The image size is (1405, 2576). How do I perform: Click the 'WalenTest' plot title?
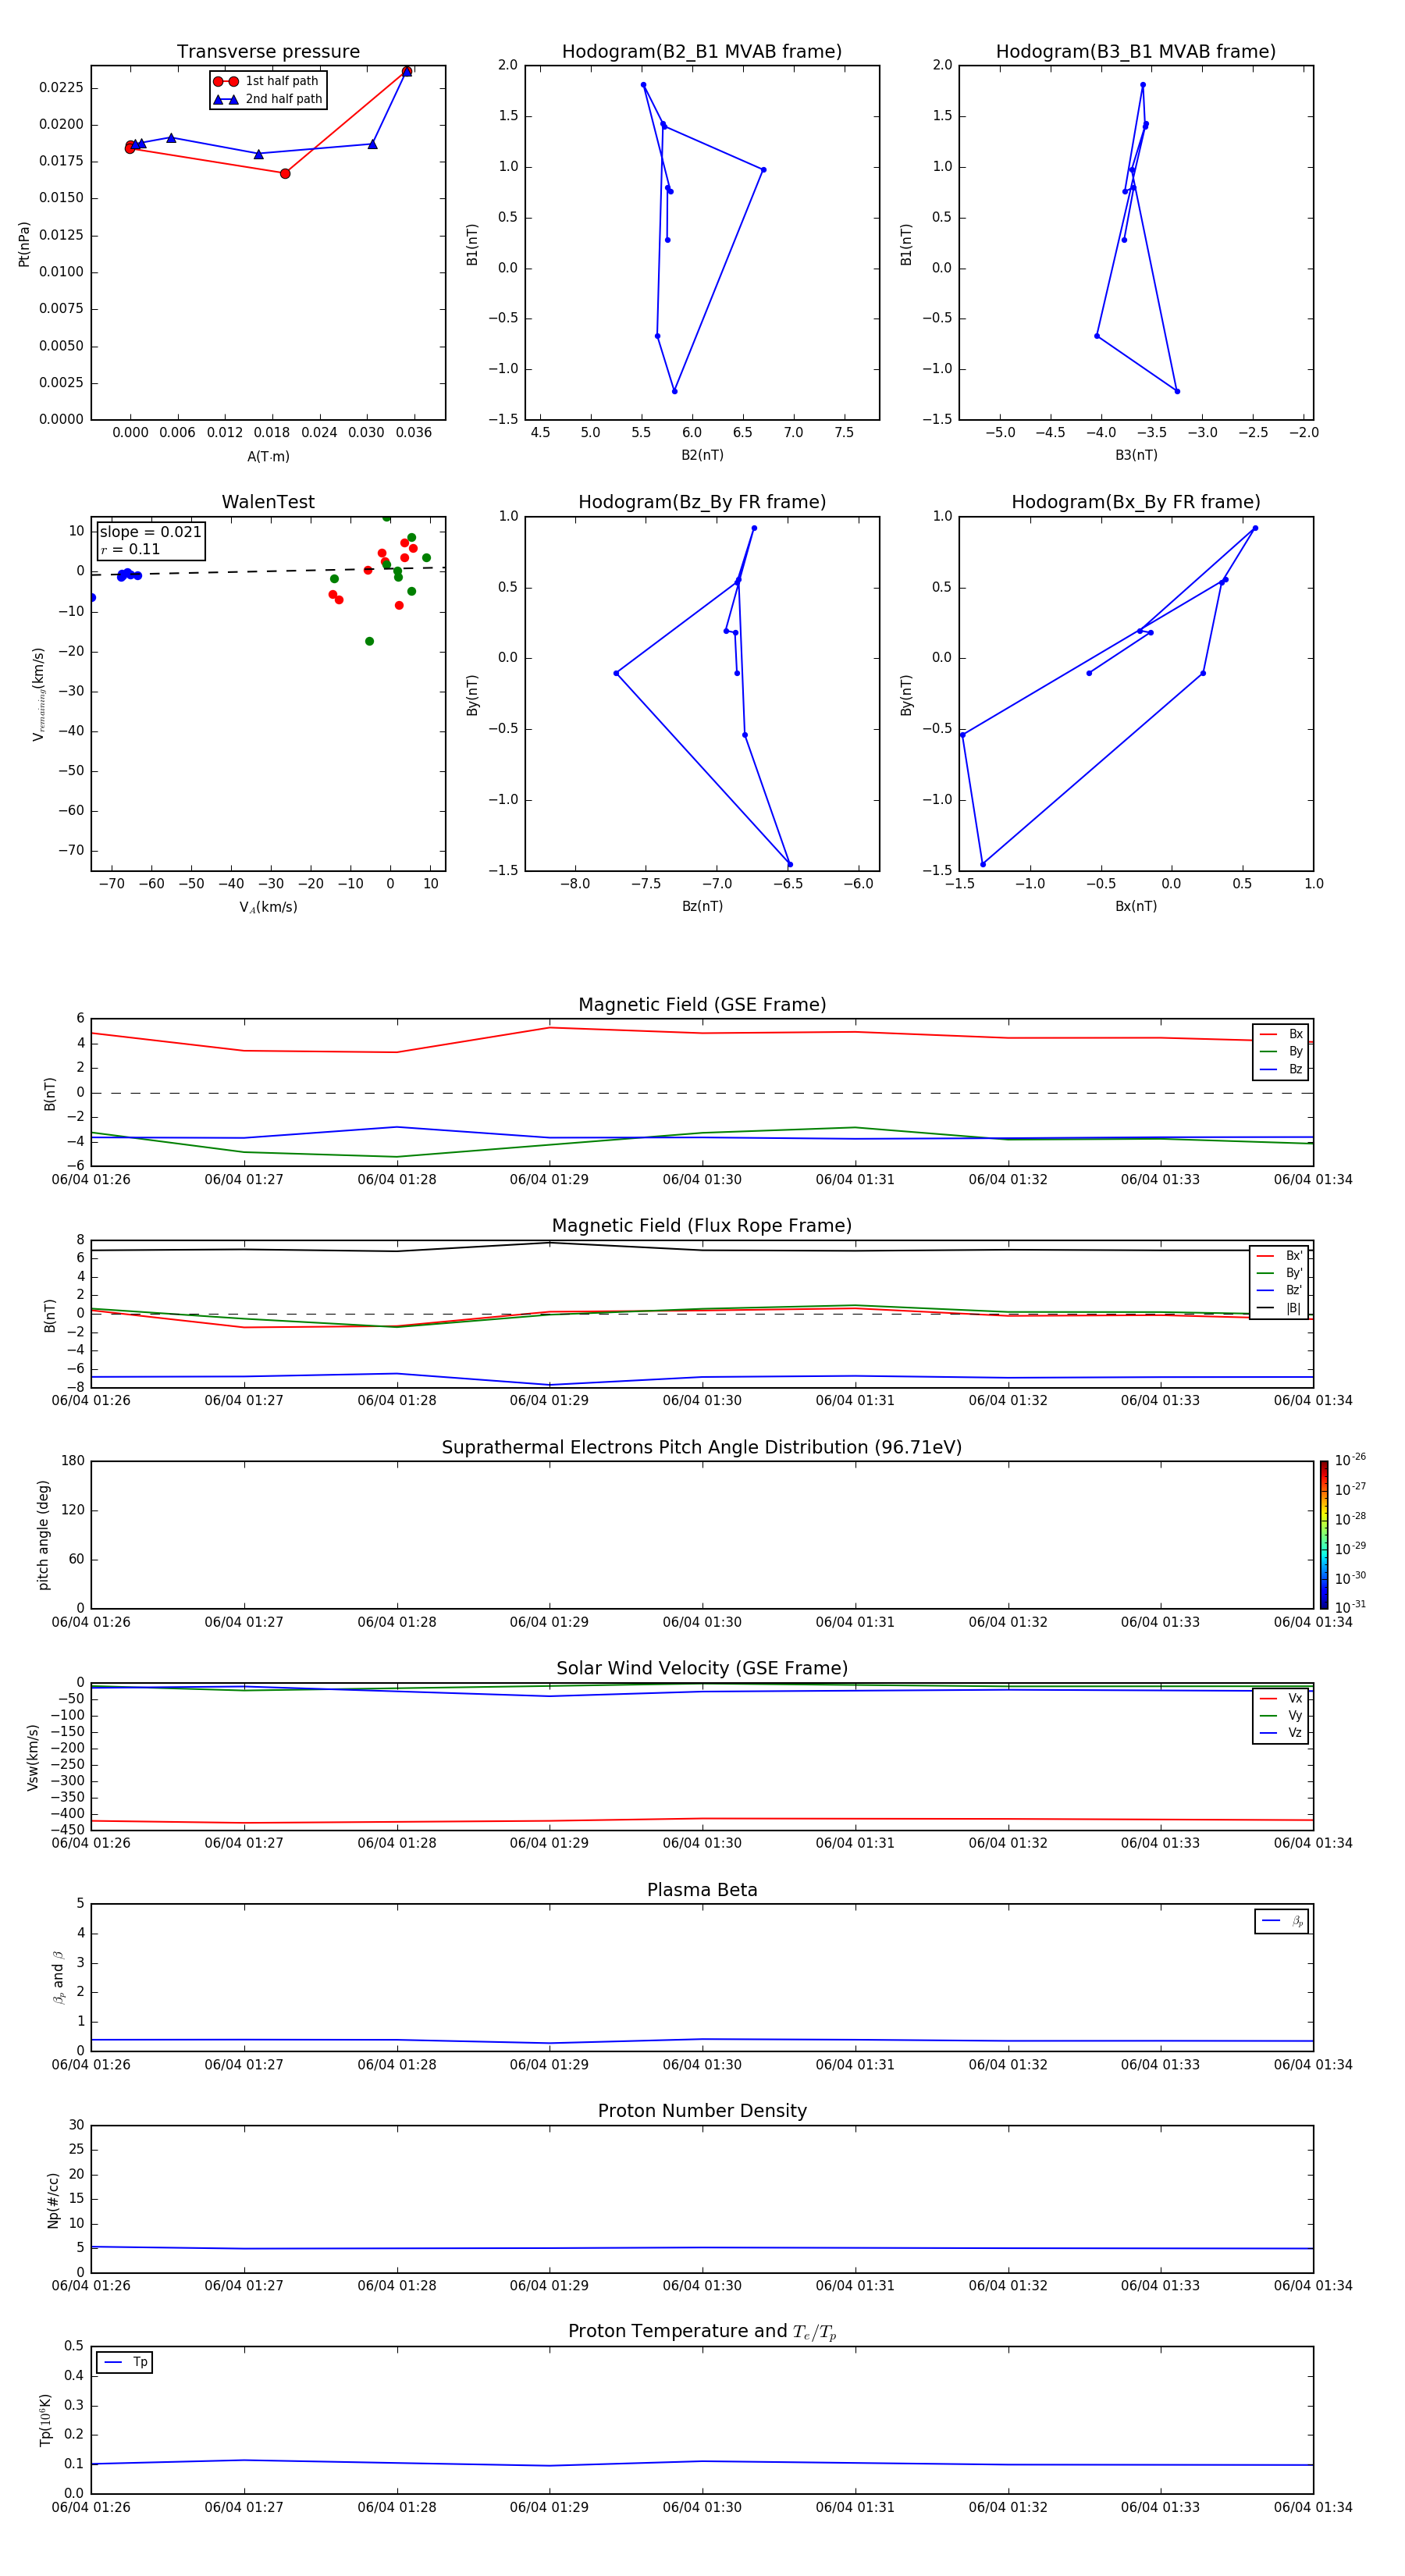[x=268, y=502]
